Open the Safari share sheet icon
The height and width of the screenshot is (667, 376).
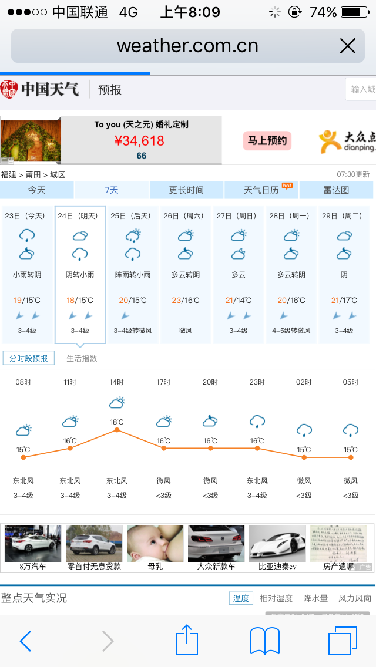click(x=187, y=640)
